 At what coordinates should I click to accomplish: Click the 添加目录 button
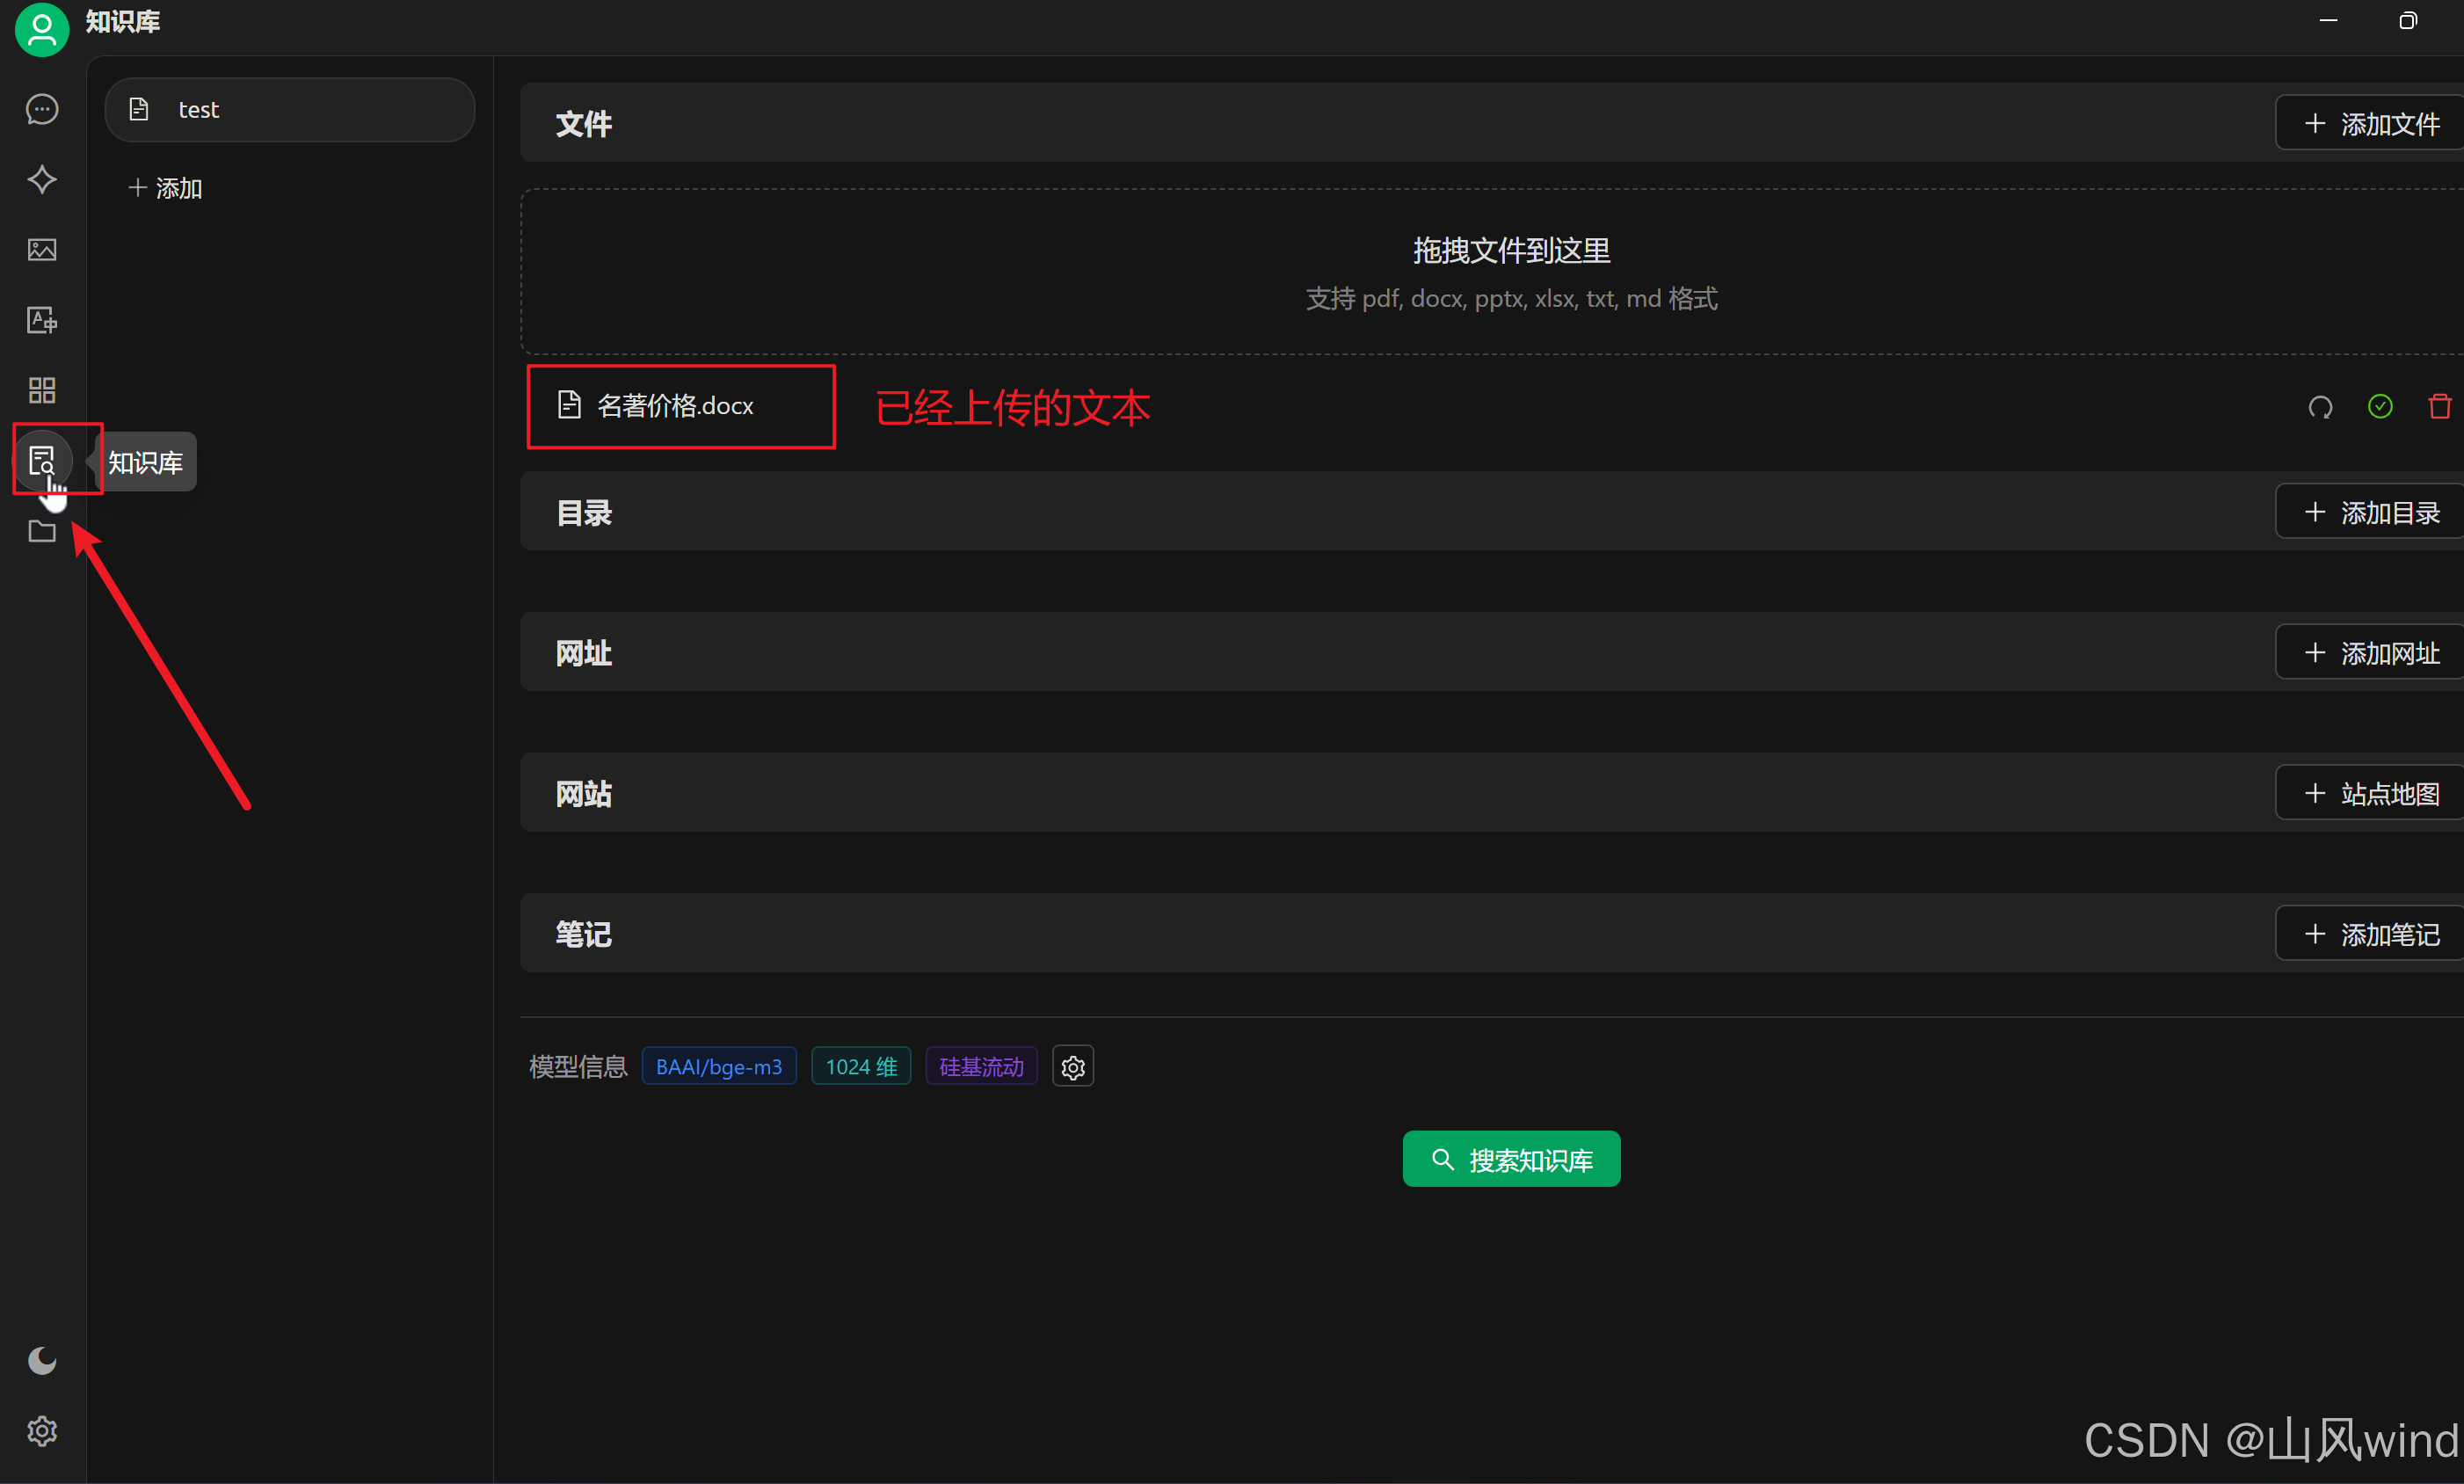[2371, 513]
